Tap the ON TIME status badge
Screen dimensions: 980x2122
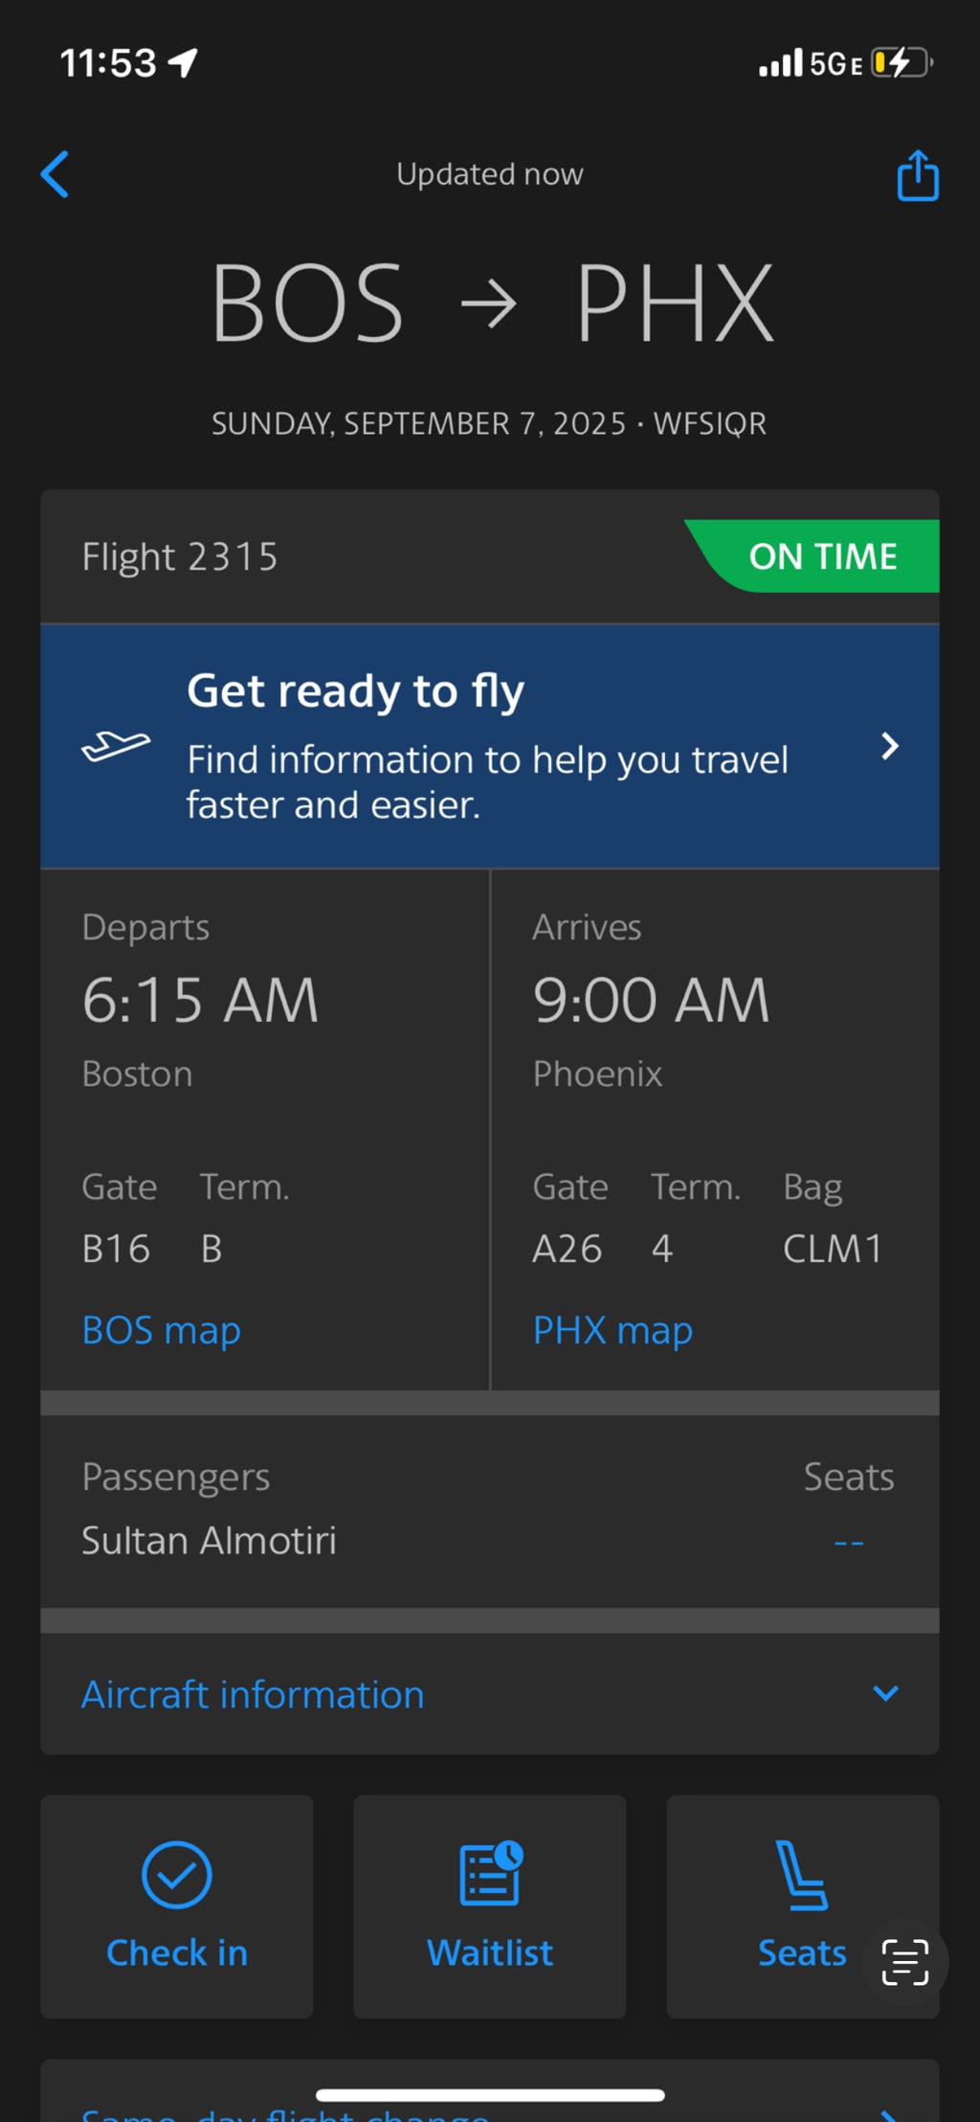tap(821, 556)
